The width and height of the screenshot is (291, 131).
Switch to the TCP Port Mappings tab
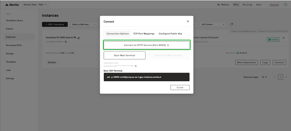tap(144, 34)
